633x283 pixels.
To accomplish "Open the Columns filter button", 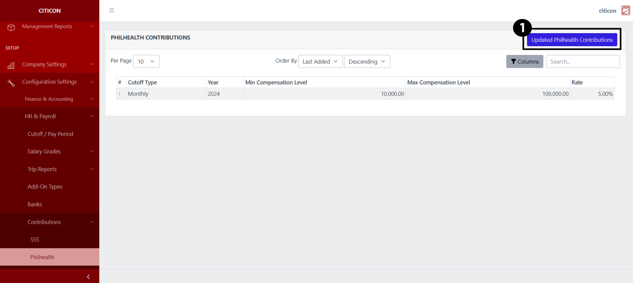I will point(524,62).
